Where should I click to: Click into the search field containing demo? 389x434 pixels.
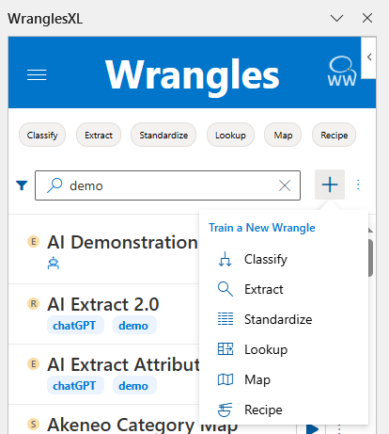coord(167,185)
